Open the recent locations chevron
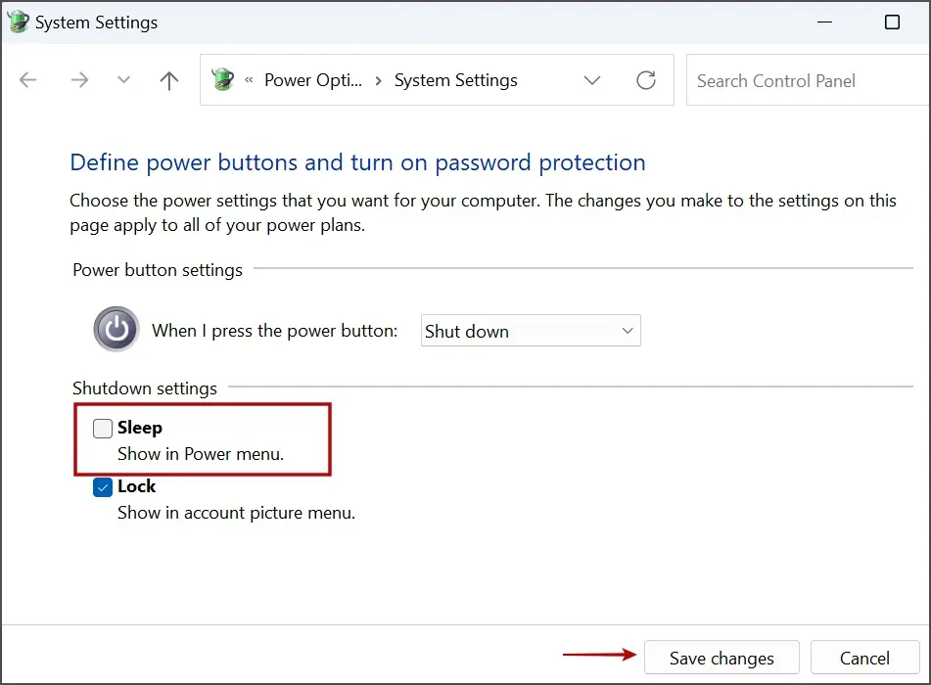 click(x=123, y=80)
